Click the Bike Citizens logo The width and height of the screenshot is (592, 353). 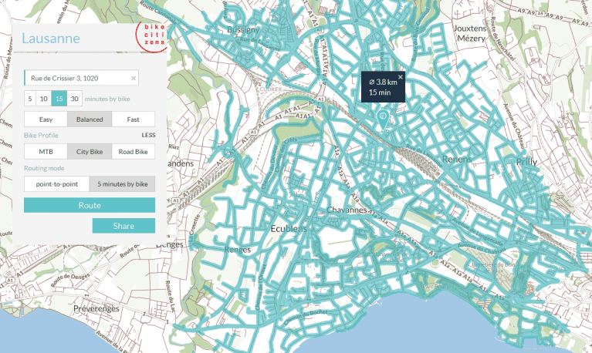pyautogui.click(x=150, y=37)
